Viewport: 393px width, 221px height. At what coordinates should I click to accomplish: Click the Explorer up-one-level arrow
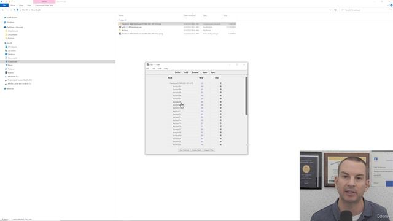pyautogui.click(x=14, y=10)
